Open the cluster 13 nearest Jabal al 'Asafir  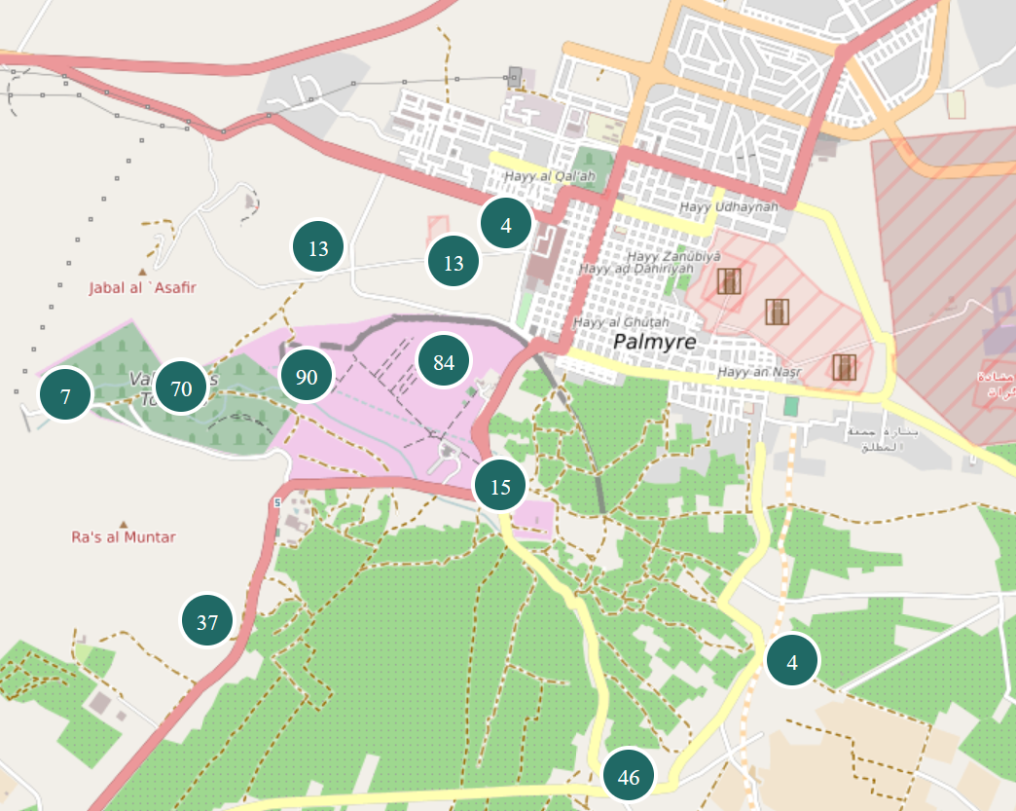click(318, 248)
